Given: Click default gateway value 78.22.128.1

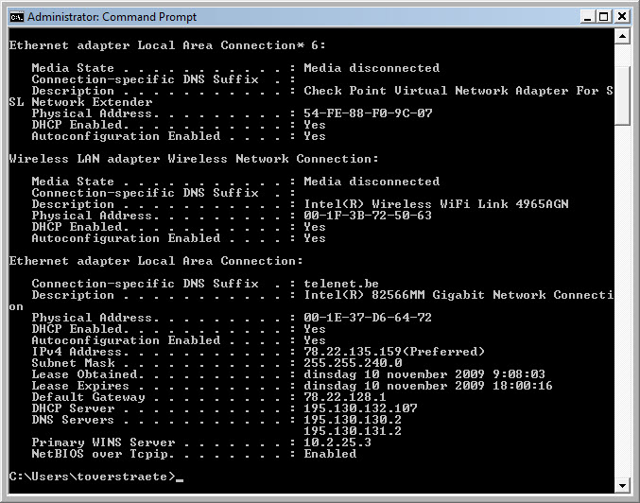Looking at the screenshot, I should click(345, 397).
